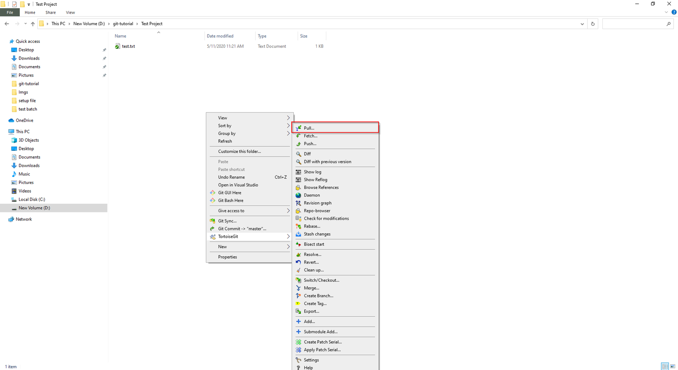Click the Show log icon
This screenshot has width=678, height=370.
299,172
